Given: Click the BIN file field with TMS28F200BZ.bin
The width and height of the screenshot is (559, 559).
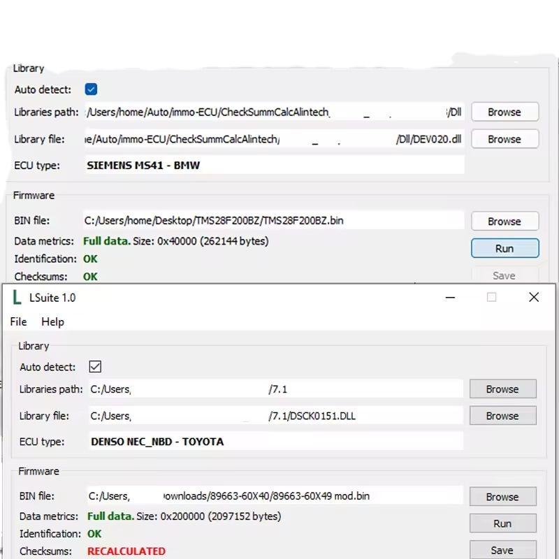Looking at the screenshot, I should 273,220.
